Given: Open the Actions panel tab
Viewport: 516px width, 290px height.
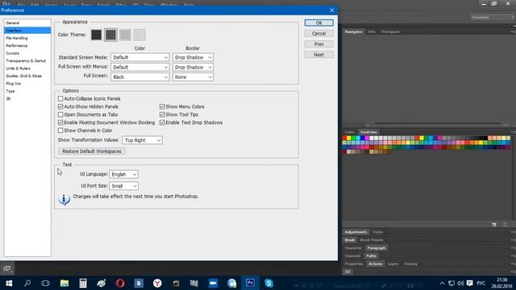Looking at the screenshot, I should click(x=375, y=263).
